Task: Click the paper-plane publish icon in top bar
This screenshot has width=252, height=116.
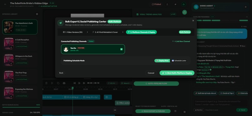Action: [175, 4]
